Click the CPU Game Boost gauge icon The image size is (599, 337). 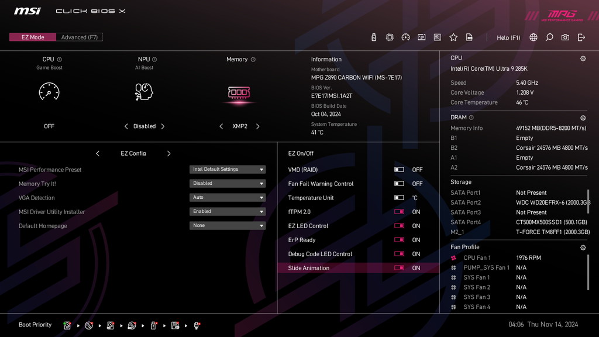49,92
